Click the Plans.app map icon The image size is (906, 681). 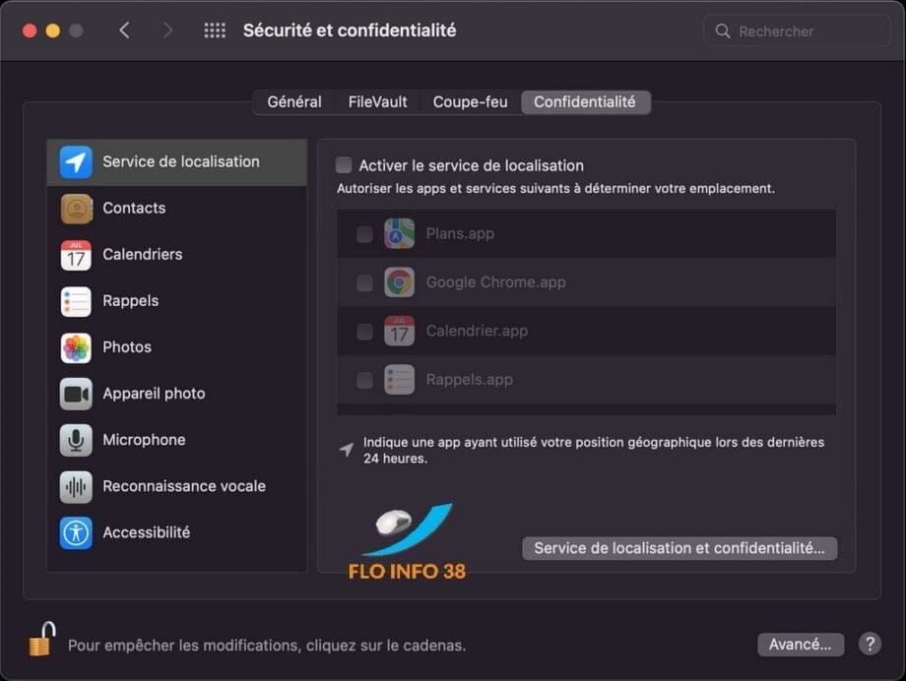tap(399, 233)
